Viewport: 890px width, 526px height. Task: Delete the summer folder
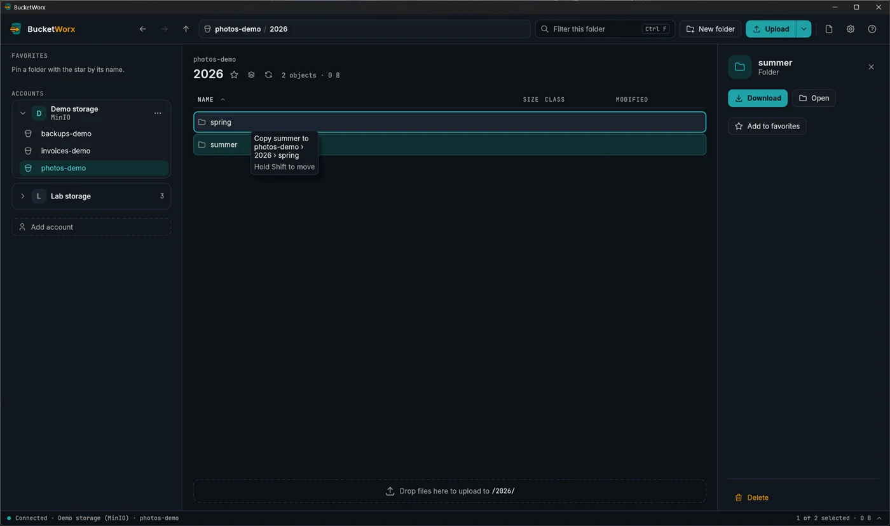pyautogui.click(x=751, y=497)
